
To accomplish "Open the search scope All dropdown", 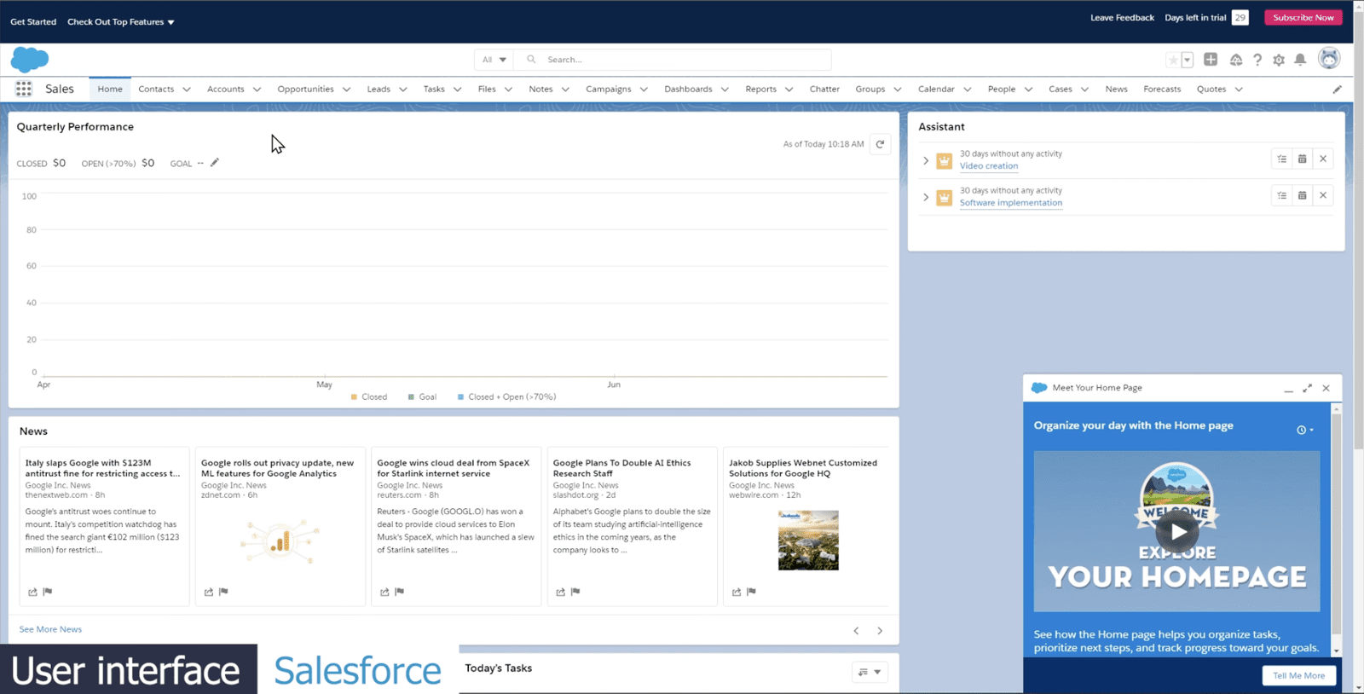I will [x=494, y=60].
